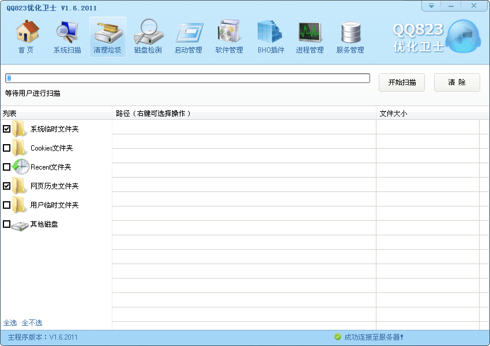The image size is (490, 346).
Task: Click the QQ823 penguin logo
Action: click(x=463, y=36)
